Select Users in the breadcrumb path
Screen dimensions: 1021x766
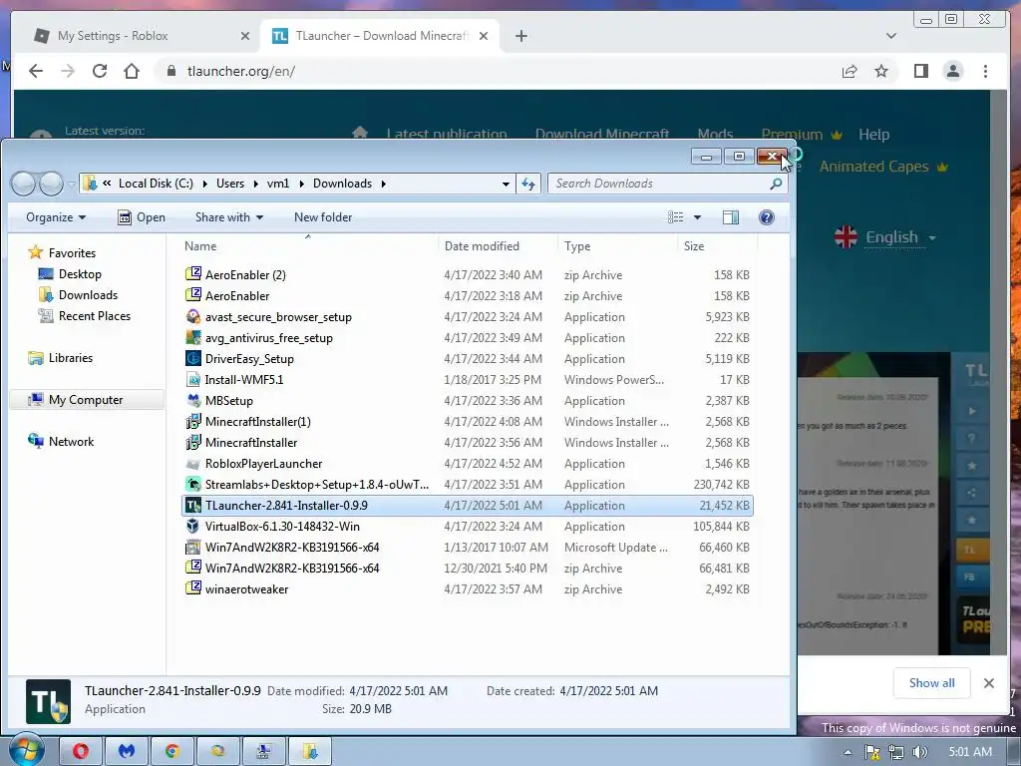[230, 184]
